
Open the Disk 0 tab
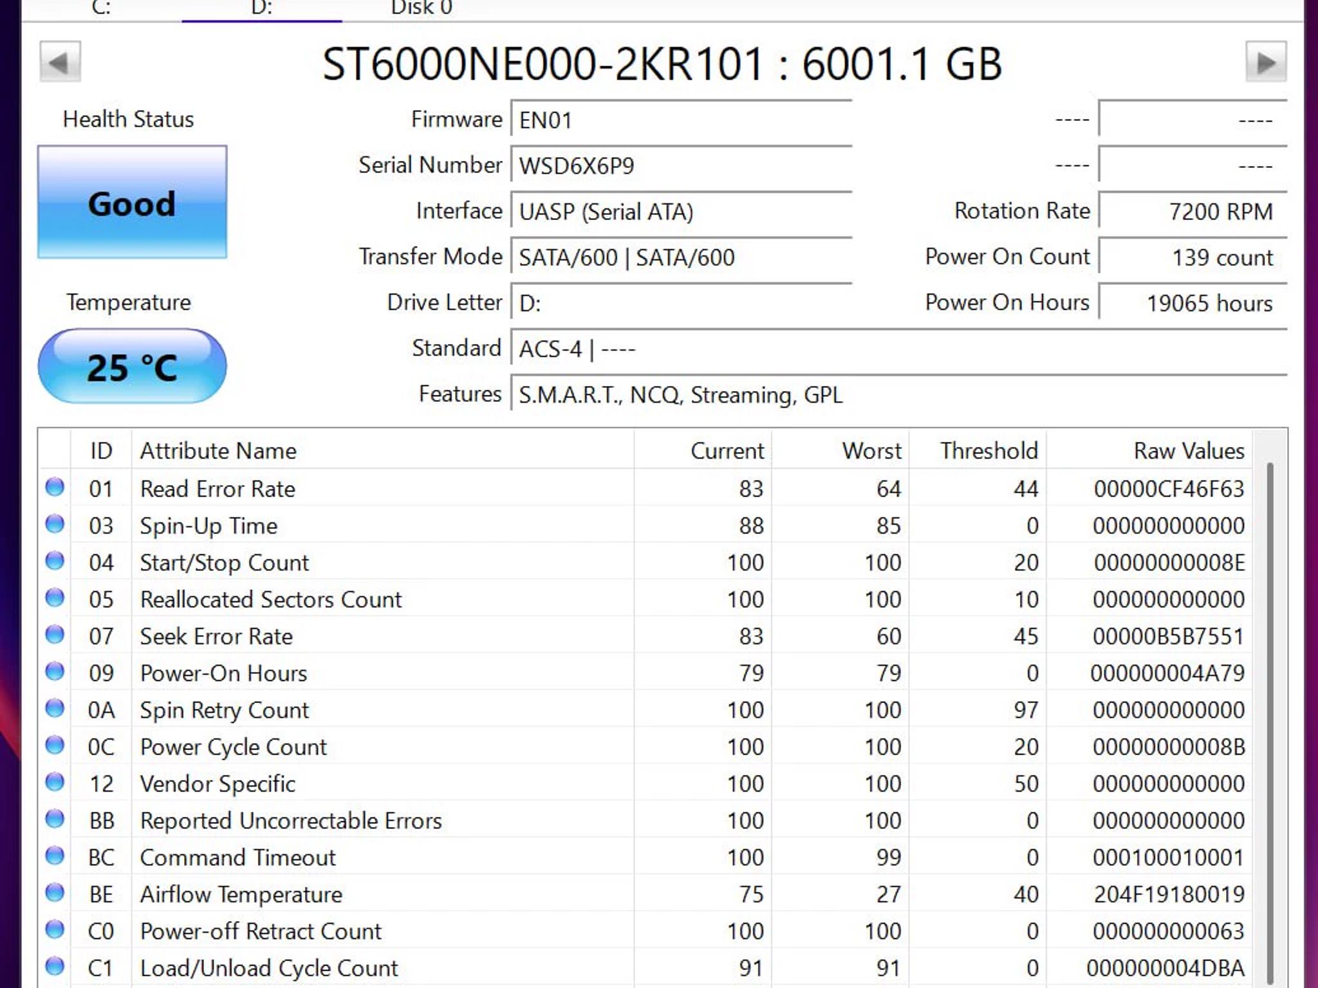point(422,8)
